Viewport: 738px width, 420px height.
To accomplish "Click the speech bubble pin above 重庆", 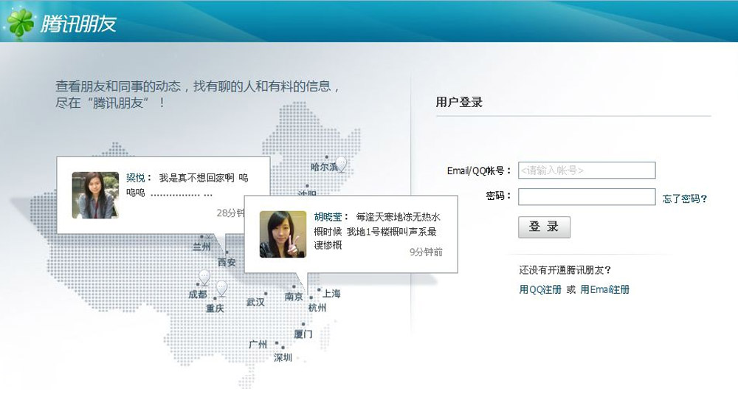I will pos(221,288).
